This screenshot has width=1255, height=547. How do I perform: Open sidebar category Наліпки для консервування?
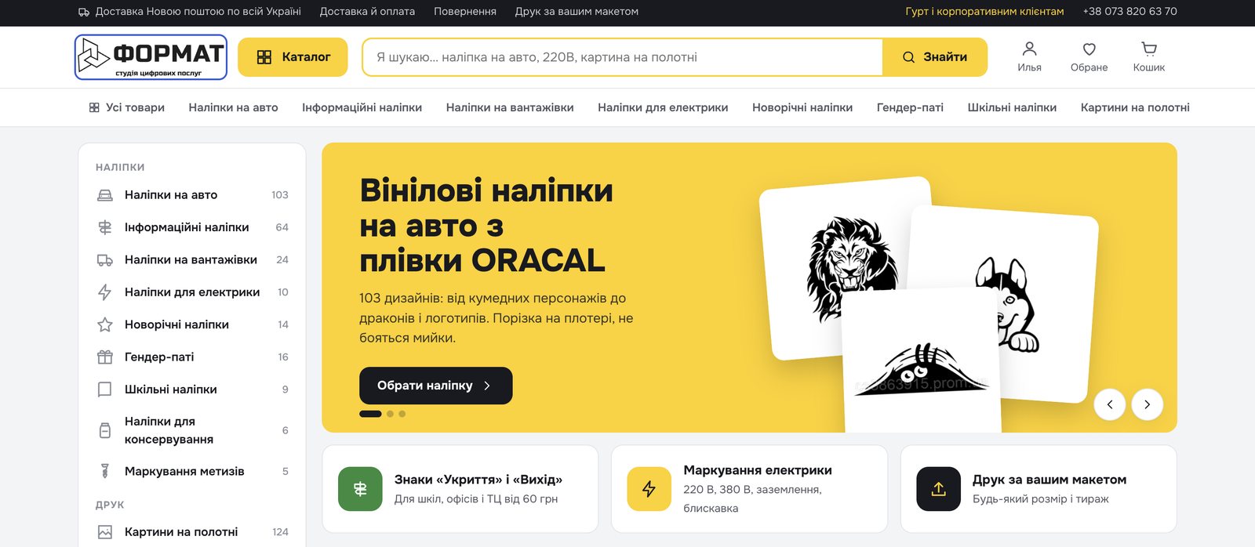(192, 430)
